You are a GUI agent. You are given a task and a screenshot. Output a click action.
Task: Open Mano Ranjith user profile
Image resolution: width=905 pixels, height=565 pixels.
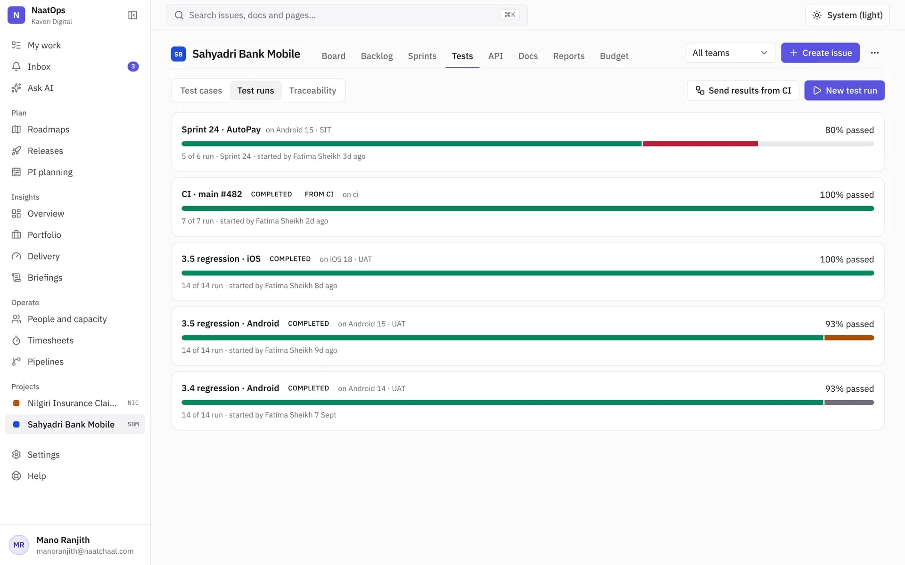75,545
